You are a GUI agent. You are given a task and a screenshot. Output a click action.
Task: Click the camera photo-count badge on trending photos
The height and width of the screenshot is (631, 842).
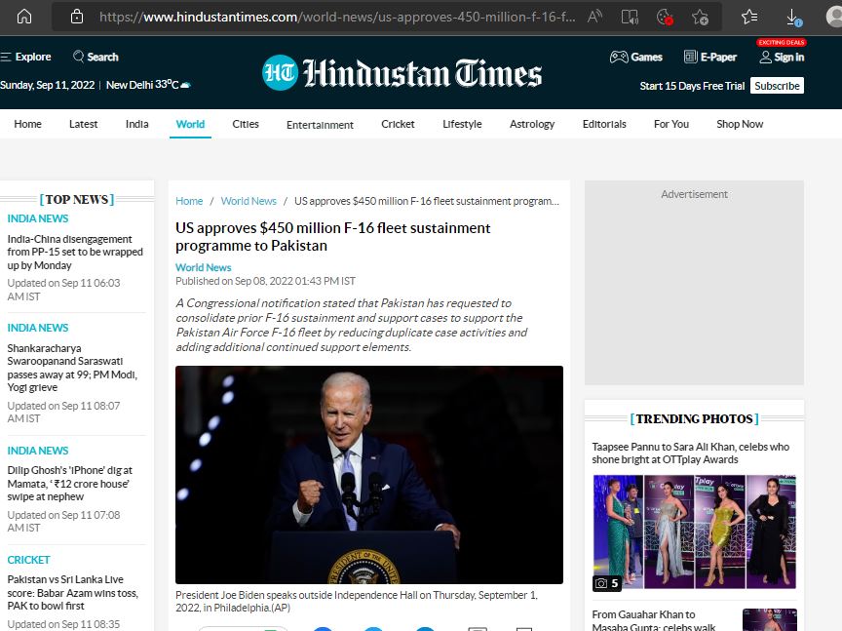pyautogui.click(x=607, y=583)
